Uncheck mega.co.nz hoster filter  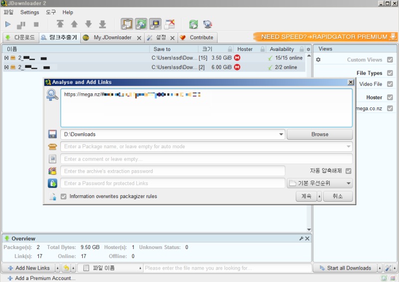click(x=390, y=108)
